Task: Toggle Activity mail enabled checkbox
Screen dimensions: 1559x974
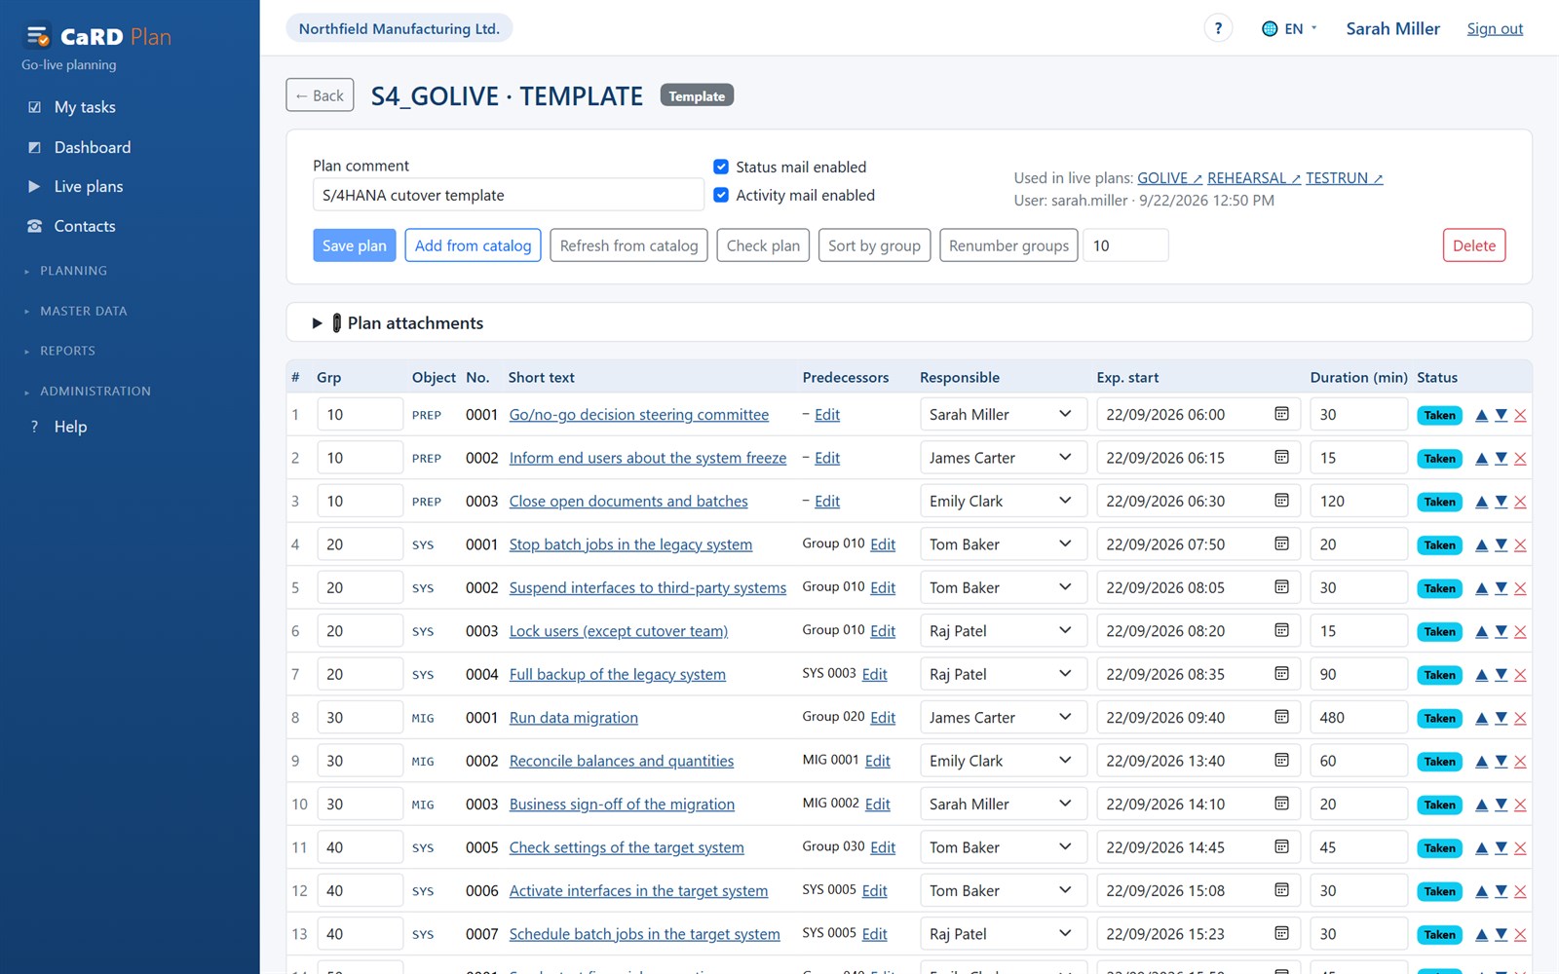Action: (x=721, y=195)
